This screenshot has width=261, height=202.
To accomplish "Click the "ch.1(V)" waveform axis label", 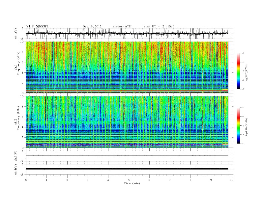I will pyautogui.click(x=16, y=33).
